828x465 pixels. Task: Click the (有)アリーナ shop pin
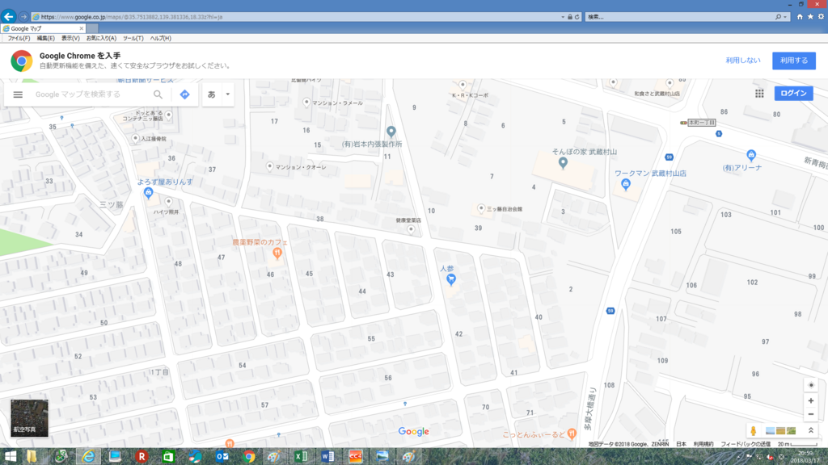click(x=751, y=155)
